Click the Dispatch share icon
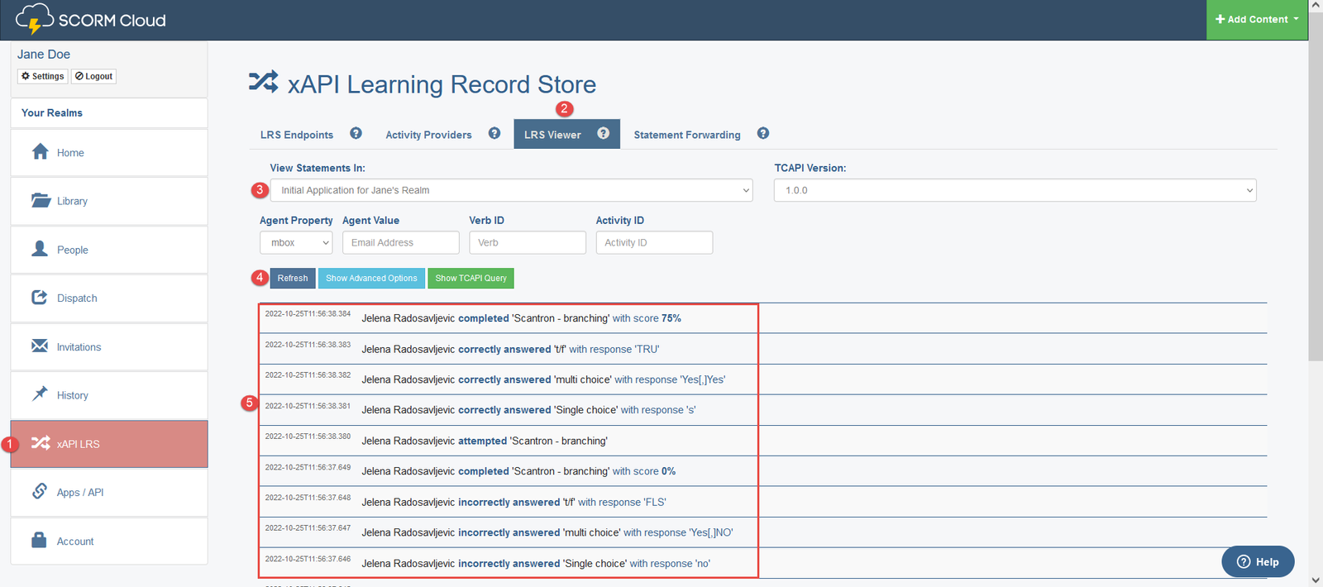The height and width of the screenshot is (587, 1323). click(40, 298)
